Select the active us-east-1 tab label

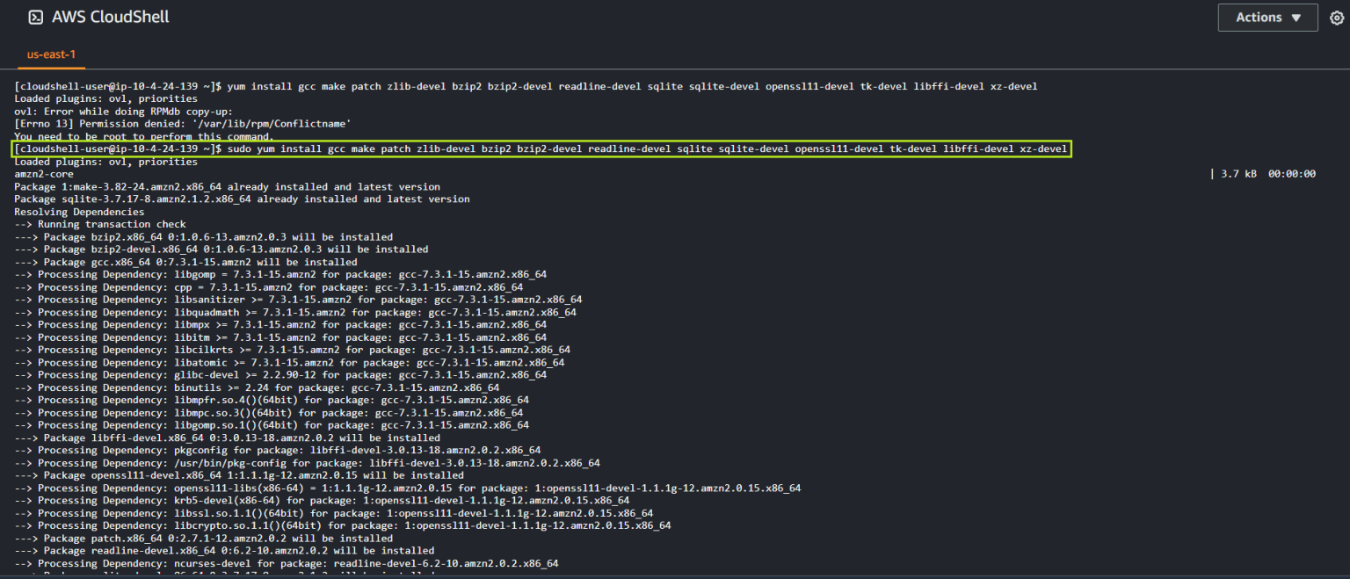(50, 54)
